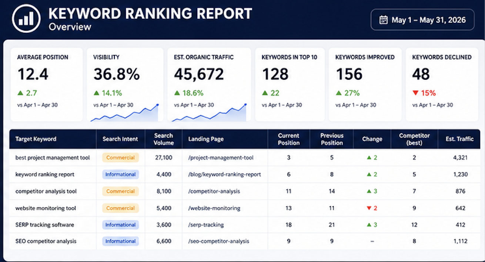Select keyword SERP tracking software
This screenshot has width=485, height=262.
click(45, 225)
